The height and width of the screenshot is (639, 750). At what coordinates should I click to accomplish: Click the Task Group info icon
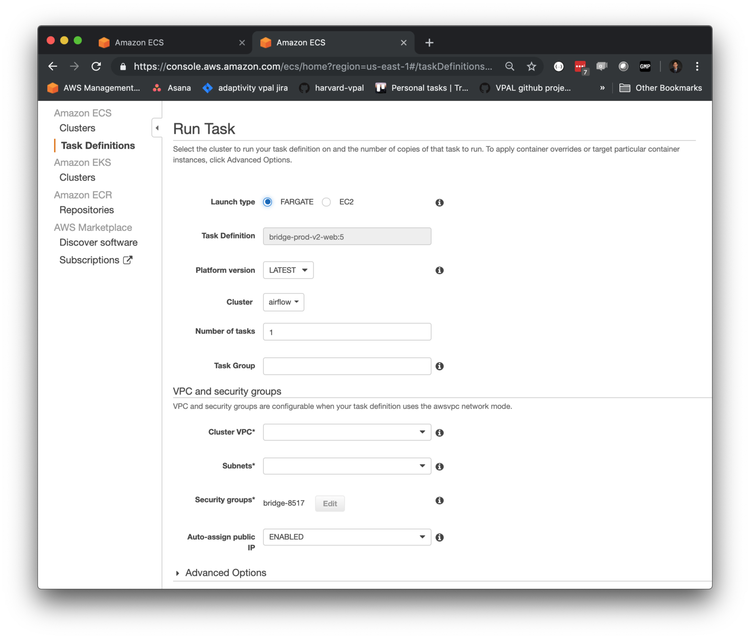(x=439, y=366)
